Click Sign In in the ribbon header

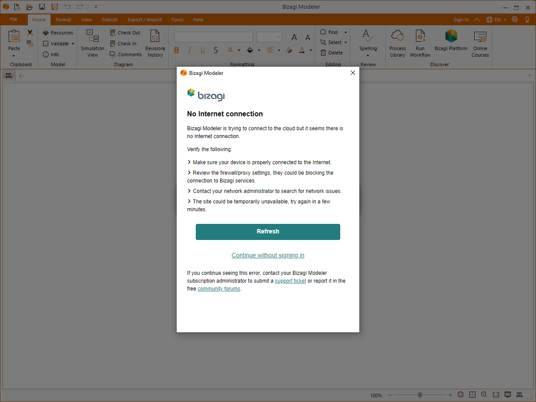(x=461, y=20)
